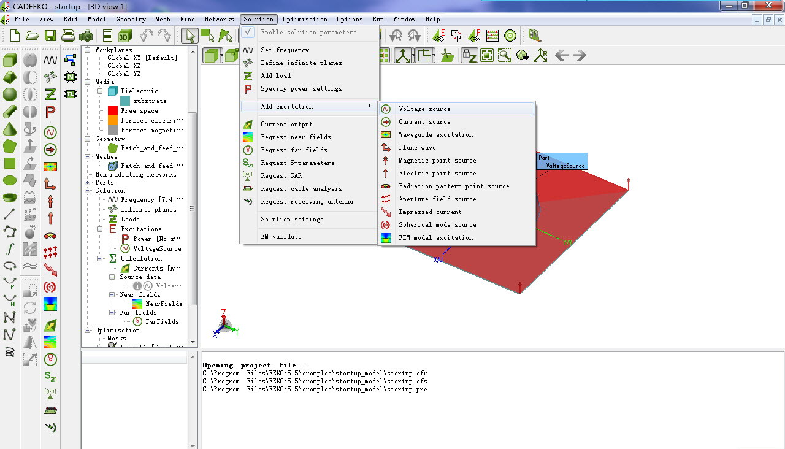Viewport: 785px width, 449px height.
Task: Choose Set frequency menu entry
Action: click(310, 50)
